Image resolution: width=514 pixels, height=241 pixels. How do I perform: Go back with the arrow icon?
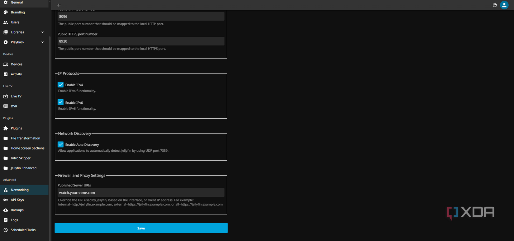point(59,5)
